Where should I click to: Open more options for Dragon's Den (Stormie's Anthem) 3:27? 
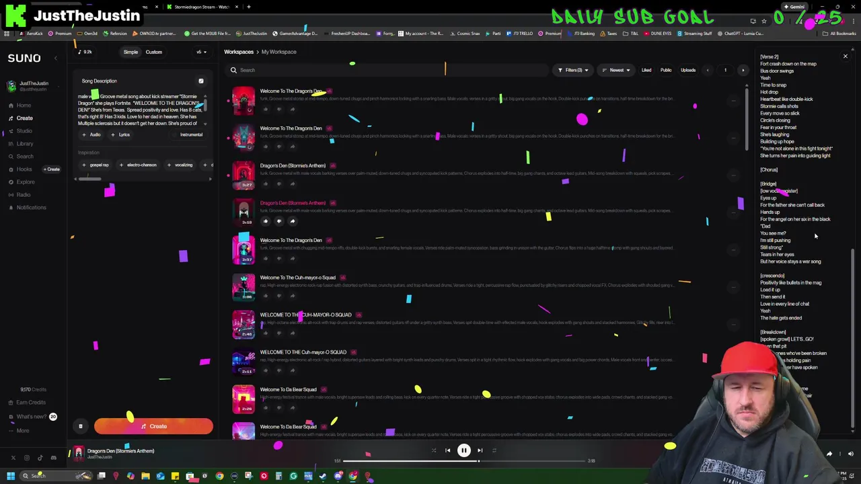[x=733, y=175]
